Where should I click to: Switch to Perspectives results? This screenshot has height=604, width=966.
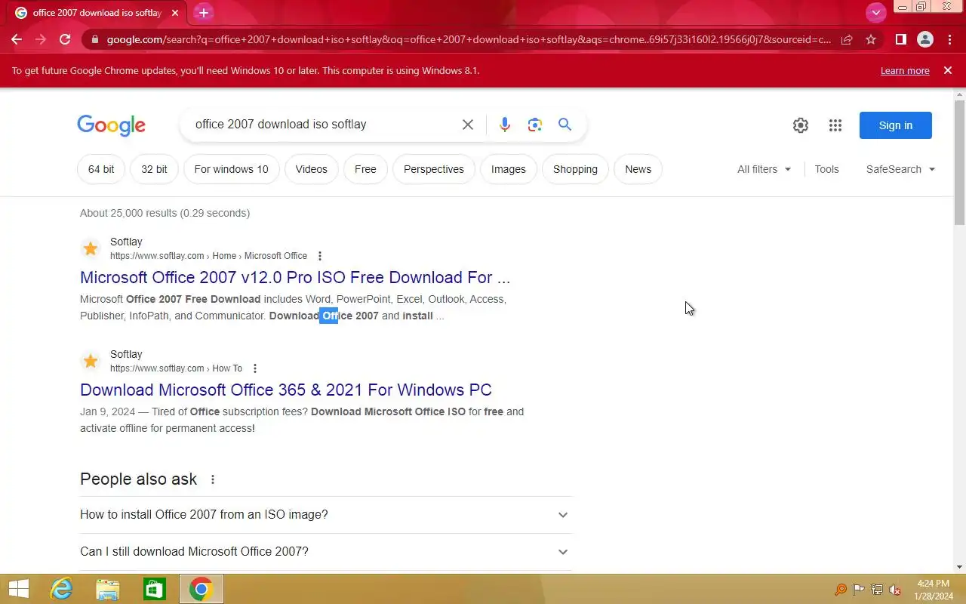[x=434, y=169]
